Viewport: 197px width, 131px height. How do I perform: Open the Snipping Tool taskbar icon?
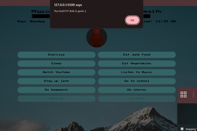(x=182, y=129)
